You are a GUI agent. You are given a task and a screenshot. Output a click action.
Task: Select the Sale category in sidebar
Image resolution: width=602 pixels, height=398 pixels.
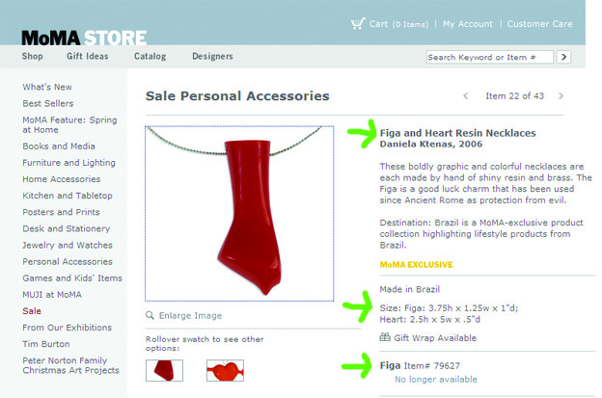click(32, 311)
